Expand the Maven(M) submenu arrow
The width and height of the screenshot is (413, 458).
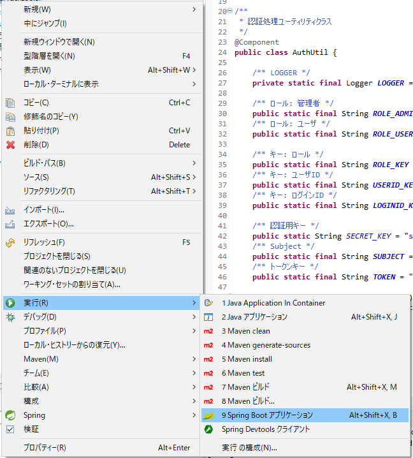194,359
